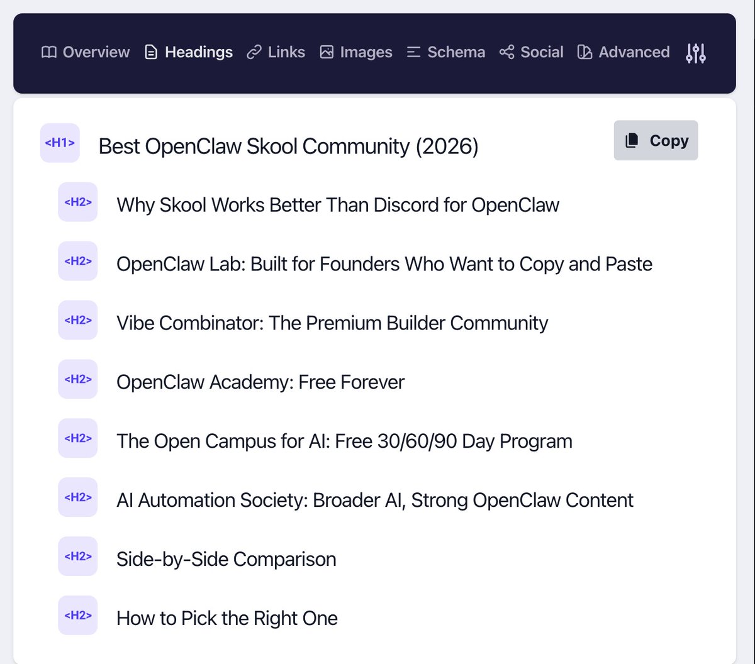Click the H2 badge beside Vibe Combinator heading
The height and width of the screenshot is (664, 755).
78,320
